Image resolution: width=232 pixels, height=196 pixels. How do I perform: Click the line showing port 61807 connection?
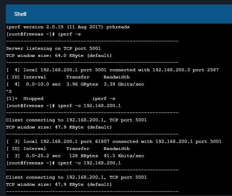114,141
